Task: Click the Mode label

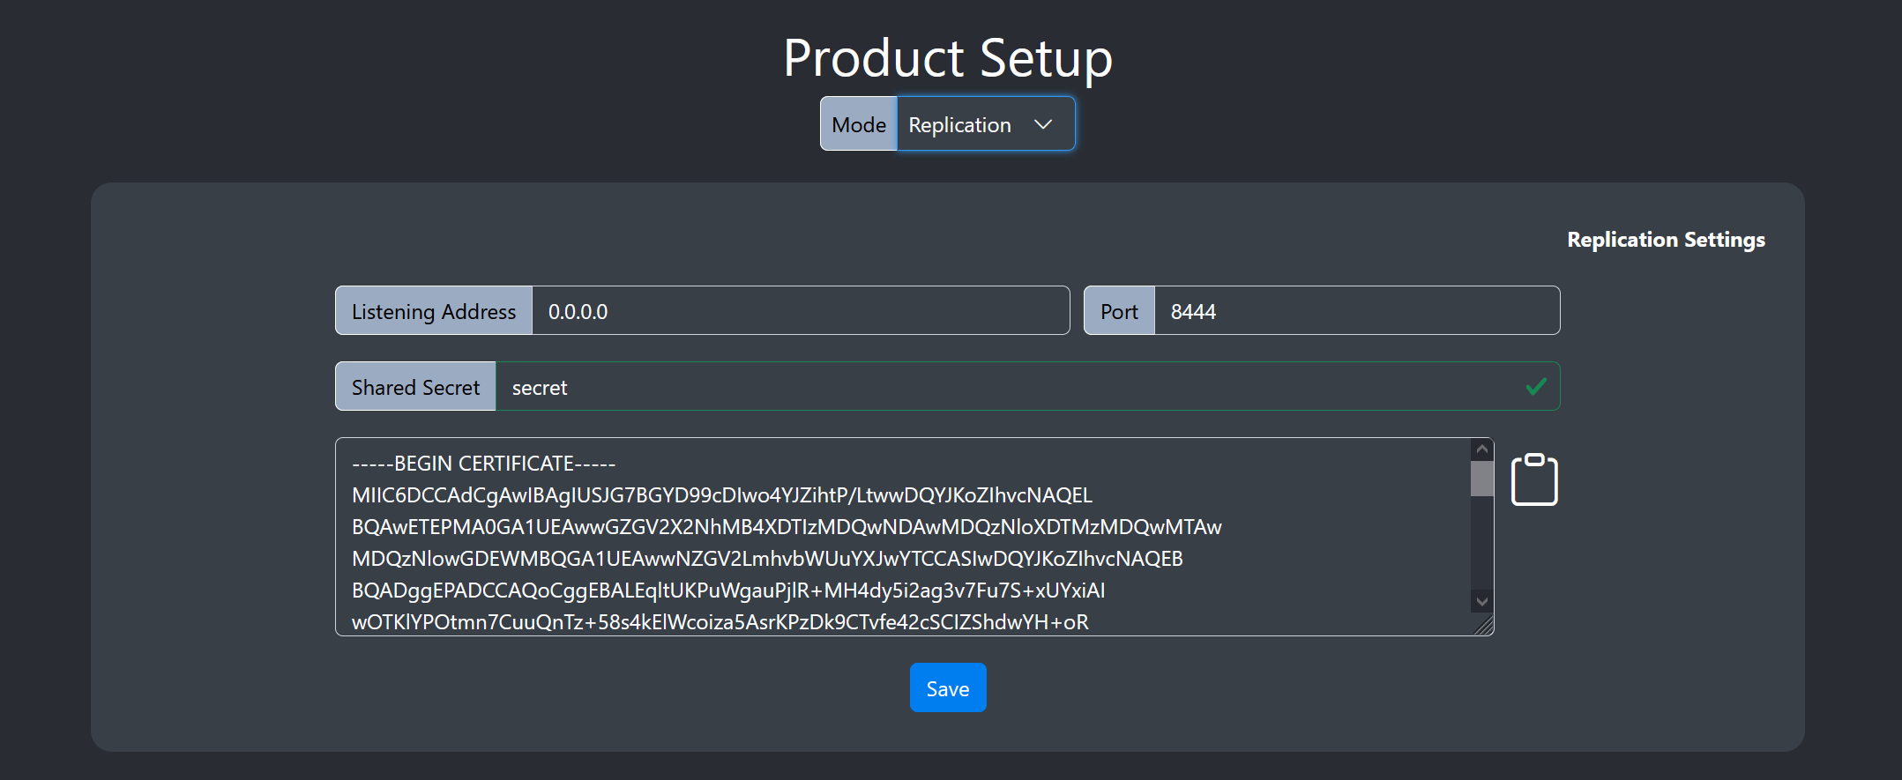Action: click(859, 124)
